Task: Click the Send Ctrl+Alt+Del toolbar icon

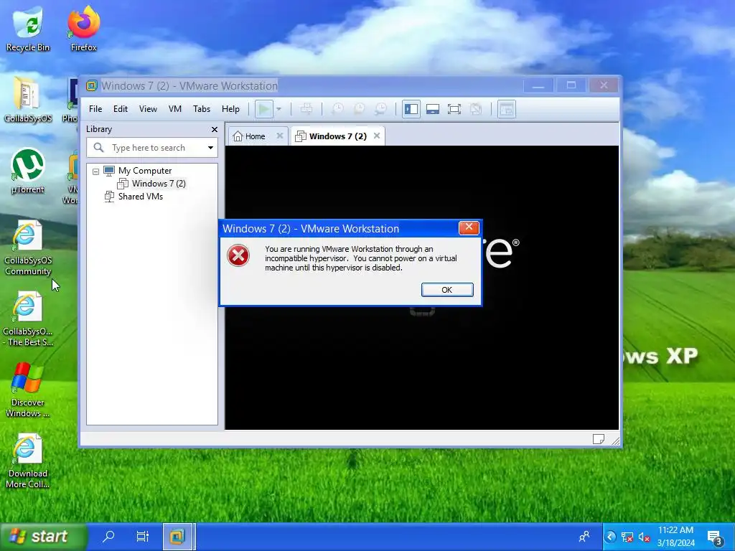Action: [306, 109]
